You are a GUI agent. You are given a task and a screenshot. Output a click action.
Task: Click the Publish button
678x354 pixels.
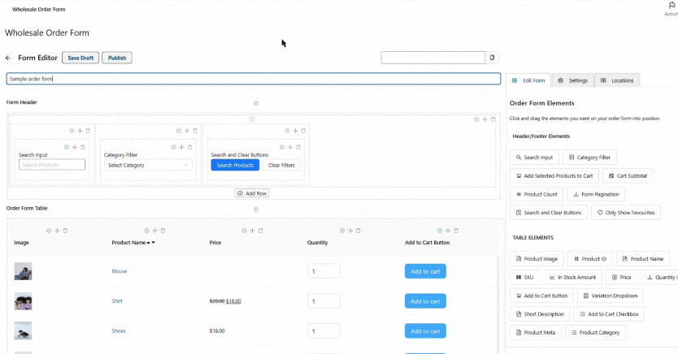117,58
